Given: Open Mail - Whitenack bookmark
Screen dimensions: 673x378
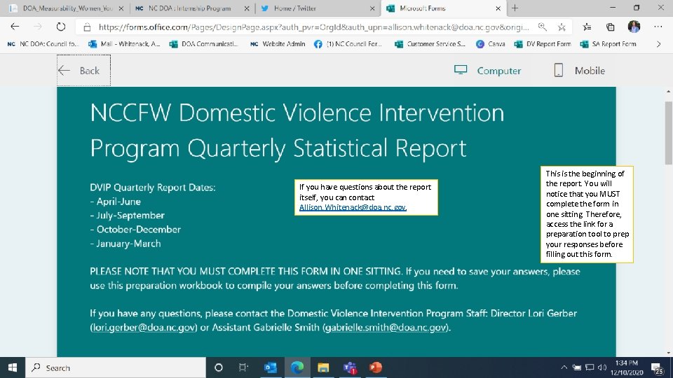Looking at the screenshot, I should coord(124,43).
